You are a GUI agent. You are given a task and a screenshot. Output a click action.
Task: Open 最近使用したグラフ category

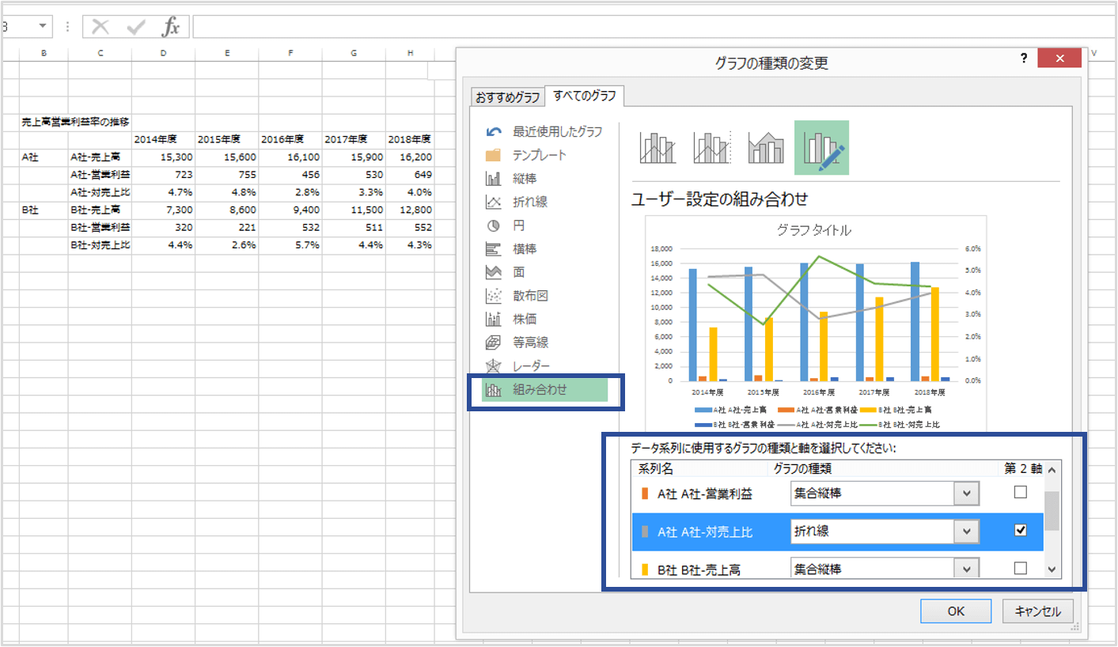544,131
